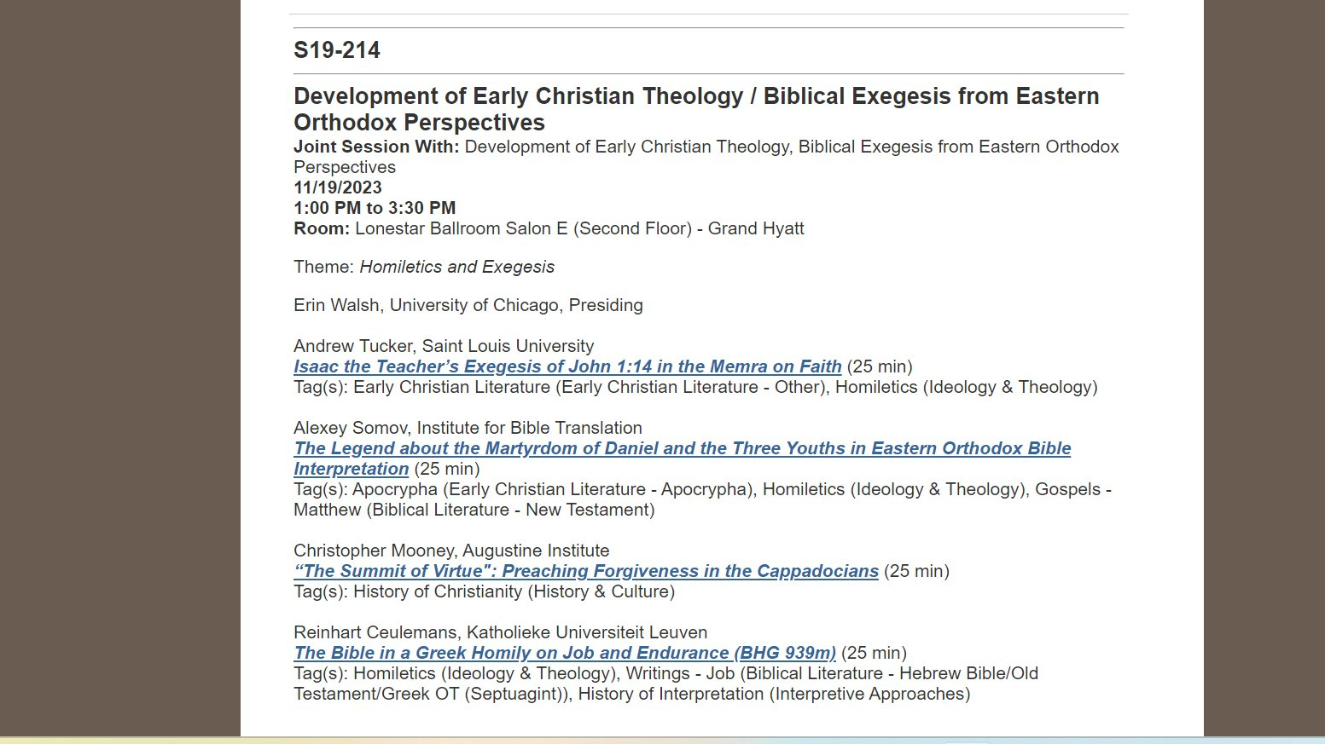The width and height of the screenshot is (1325, 744).
Task: Click the second line "Interpretation" of Daniel link
Action: click(x=351, y=469)
